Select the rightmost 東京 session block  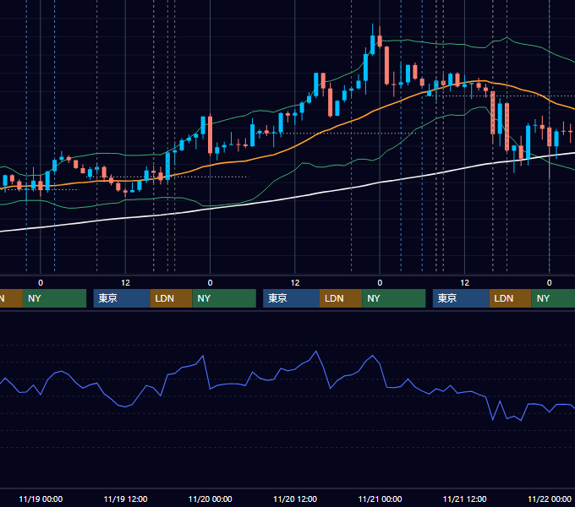tap(461, 298)
